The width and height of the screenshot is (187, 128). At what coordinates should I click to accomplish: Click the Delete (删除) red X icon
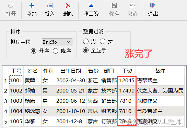pyautogui.click(x=68, y=5)
